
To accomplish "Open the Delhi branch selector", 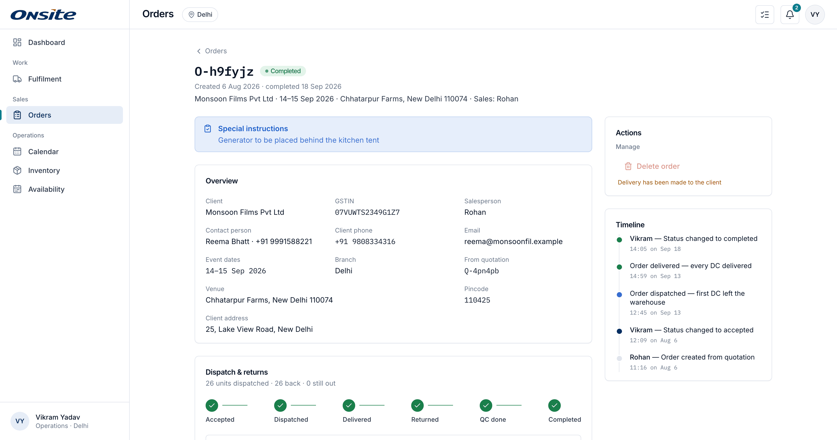I will [200, 15].
